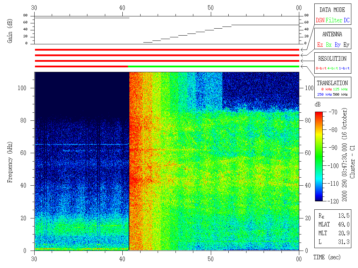Click the TRANSLATION legend title
The width and height of the screenshot is (358, 268).
[332, 83]
